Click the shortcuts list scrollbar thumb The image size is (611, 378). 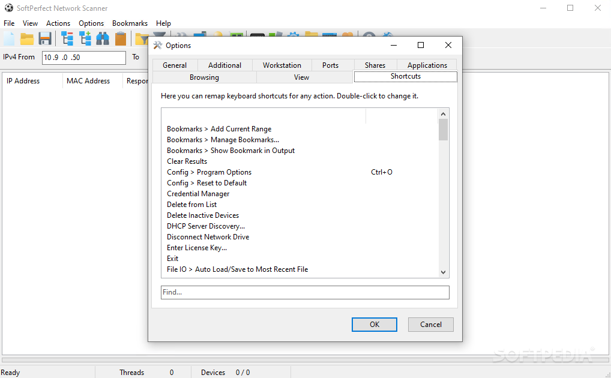pos(443,130)
